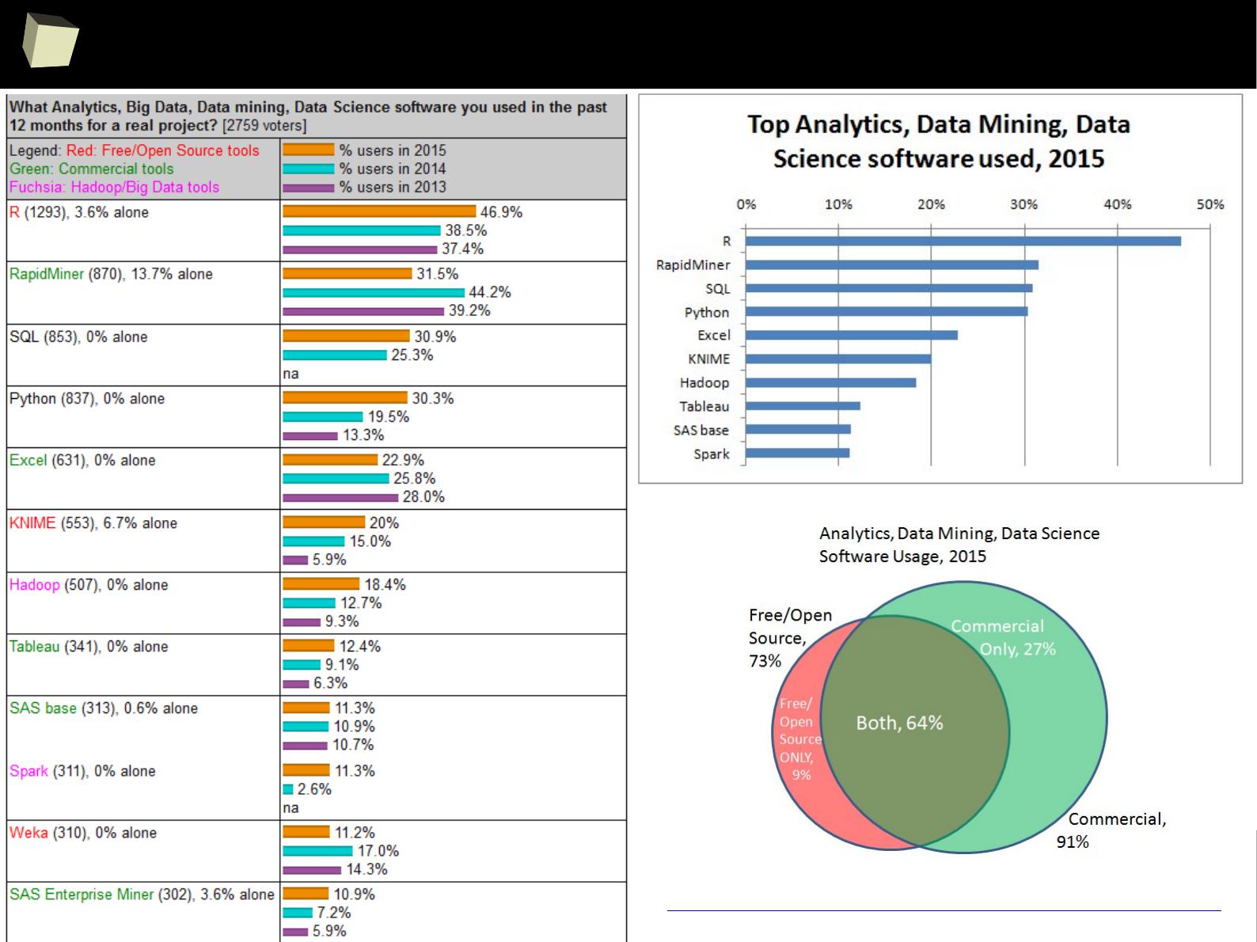Click the orange 2015 legend swatch
Screen dimensions: 1257x942
click(x=309, y=150)
